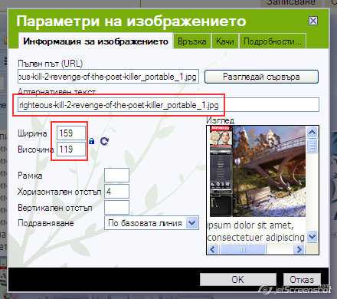Click the preview scroll up arrow
This screenshot has height=299, width=337.
[312, 133]
